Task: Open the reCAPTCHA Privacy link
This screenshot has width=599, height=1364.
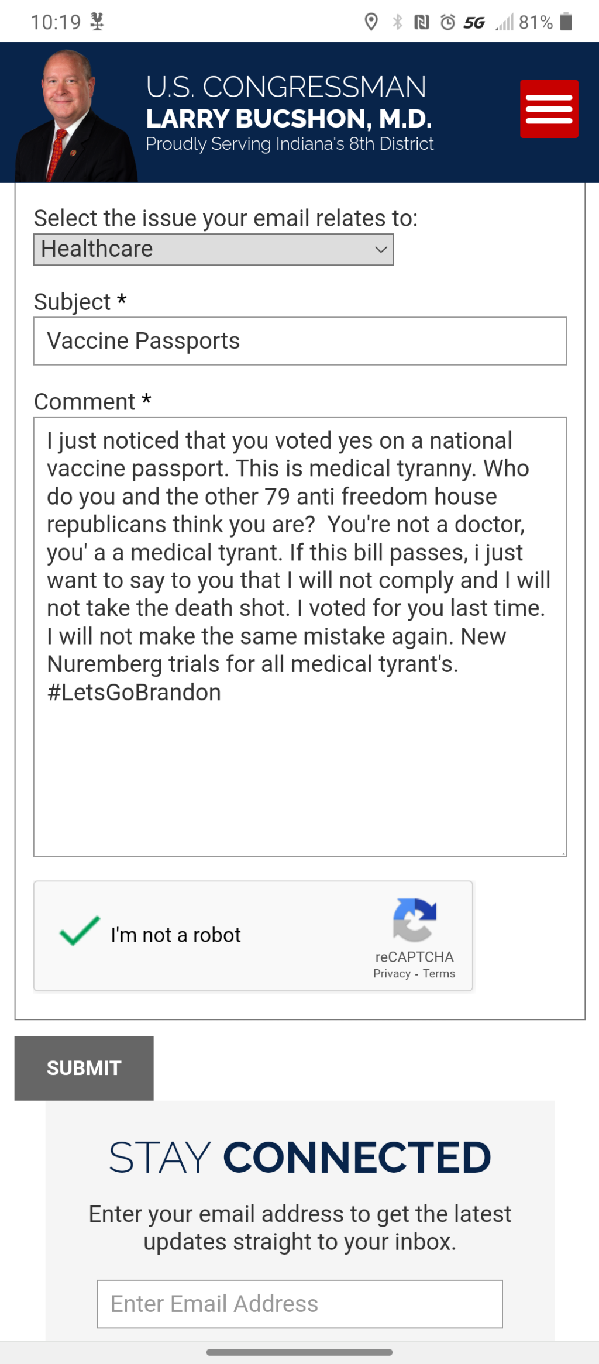Action: tap(392, 974)
